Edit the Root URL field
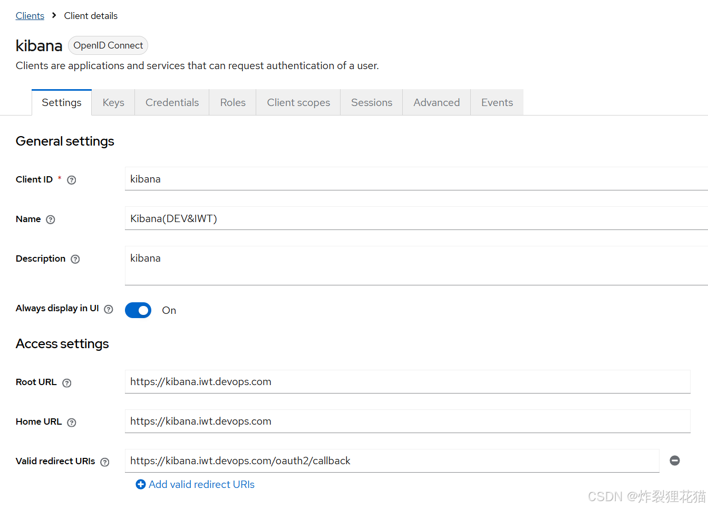708x508 pixels. pyautogui.click(x=408, y=381)
